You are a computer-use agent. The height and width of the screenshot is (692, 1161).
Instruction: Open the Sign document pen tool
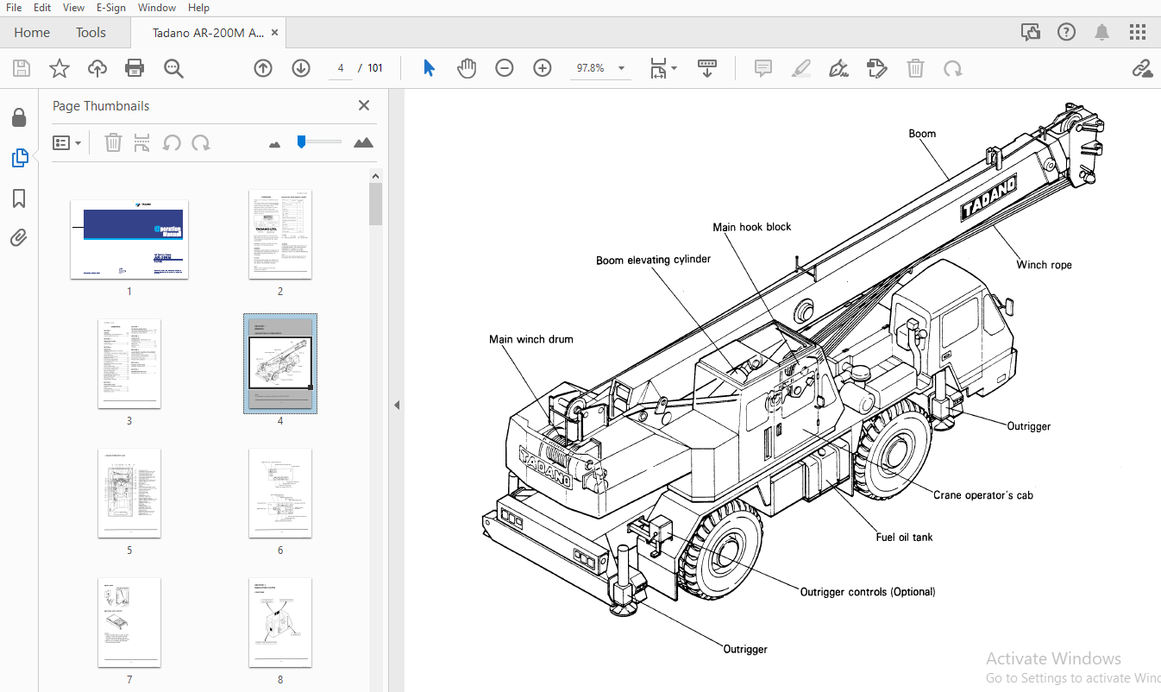coord(838,68)
